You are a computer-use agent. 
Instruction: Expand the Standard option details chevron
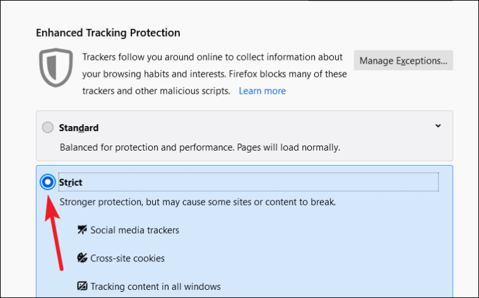(438, 126)
